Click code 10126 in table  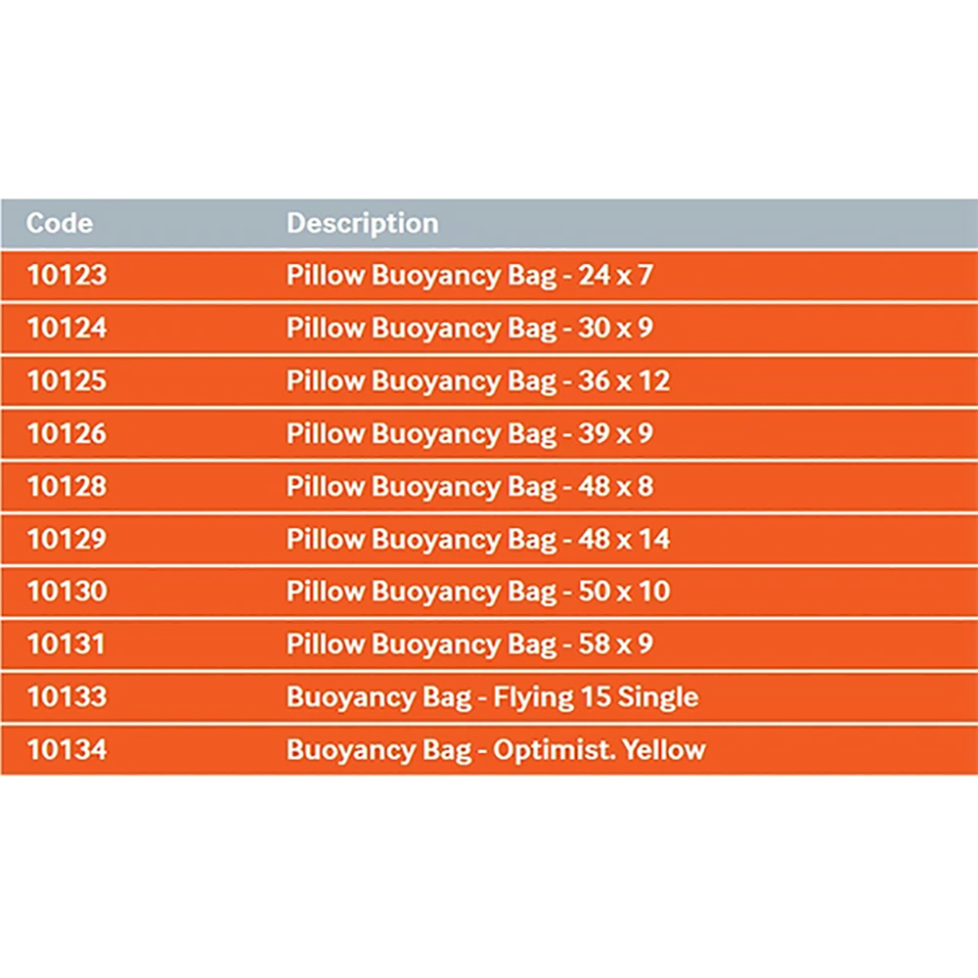(x=67, y=433)
